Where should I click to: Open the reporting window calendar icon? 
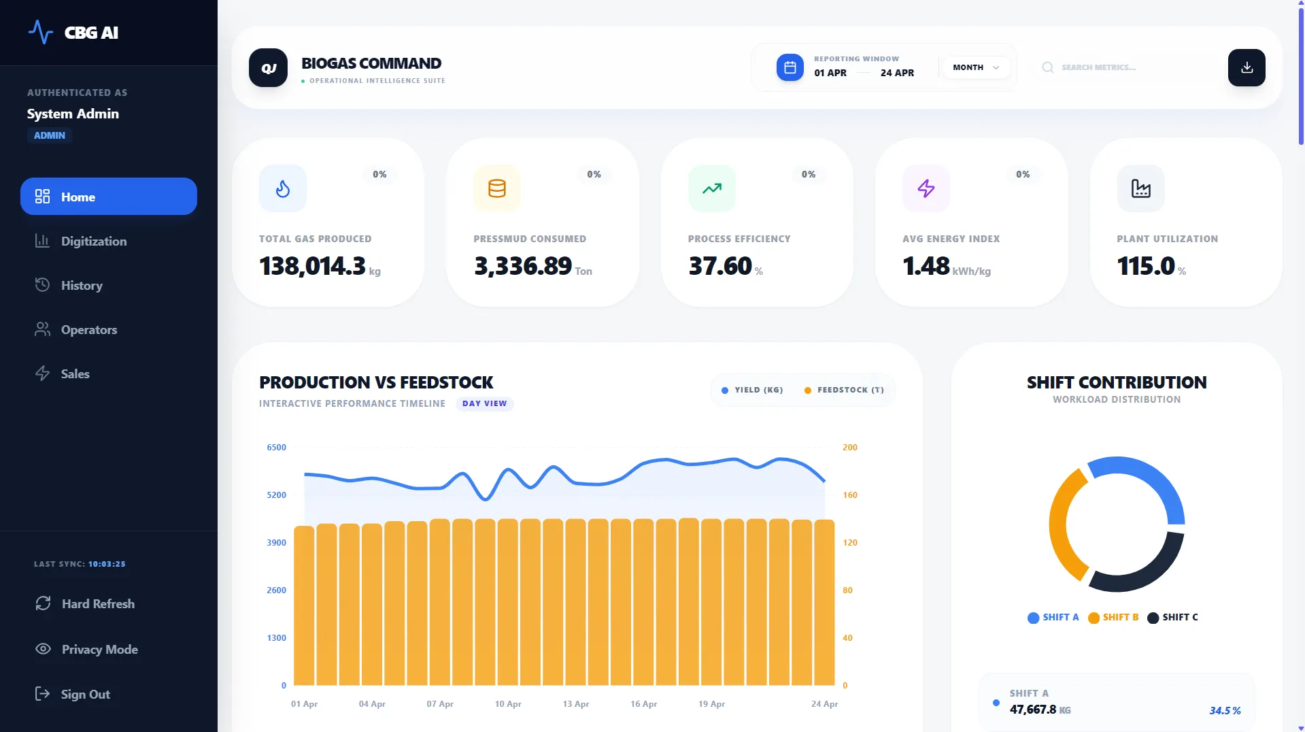click(790, 67)
